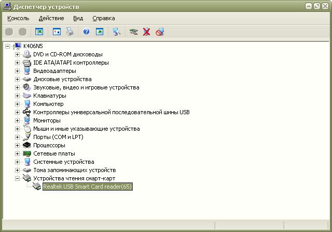Expand Видеоадаптеры node
The image size is (332, 232).
(x=17, y=71)
